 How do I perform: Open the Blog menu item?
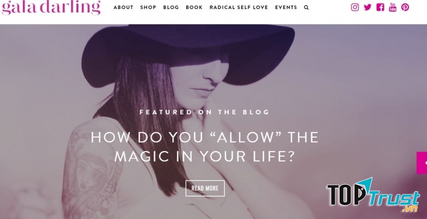click(171, 7)
